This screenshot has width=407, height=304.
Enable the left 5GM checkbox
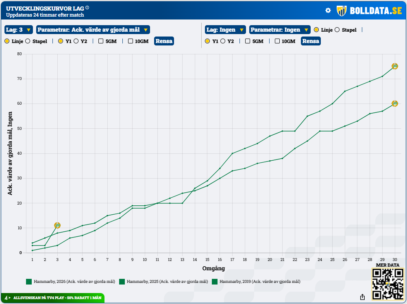click(x=101, y=41)
